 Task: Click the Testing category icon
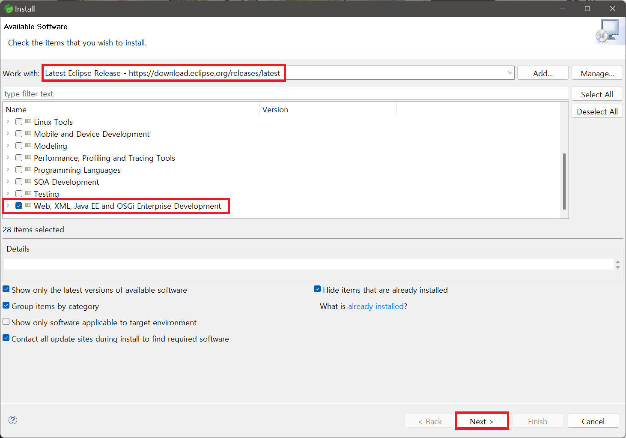[28, 194]
